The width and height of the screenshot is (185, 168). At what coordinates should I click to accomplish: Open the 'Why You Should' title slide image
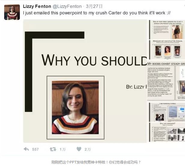click(x=85, y=81)
